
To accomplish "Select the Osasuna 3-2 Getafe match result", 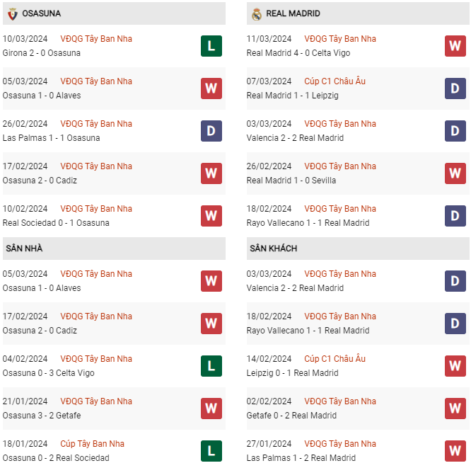I will [42, 416].
